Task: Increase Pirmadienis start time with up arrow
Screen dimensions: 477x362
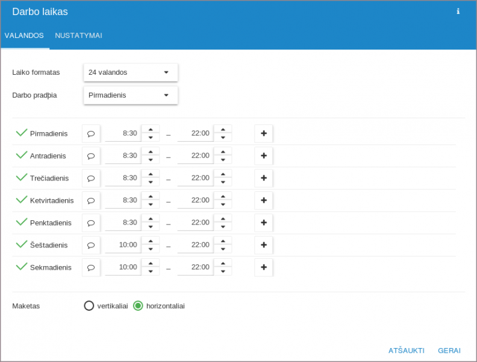Action: tap(151, 129)
